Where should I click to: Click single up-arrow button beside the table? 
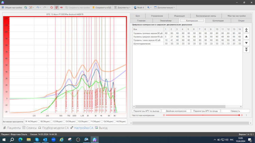[x=246, y=37]
